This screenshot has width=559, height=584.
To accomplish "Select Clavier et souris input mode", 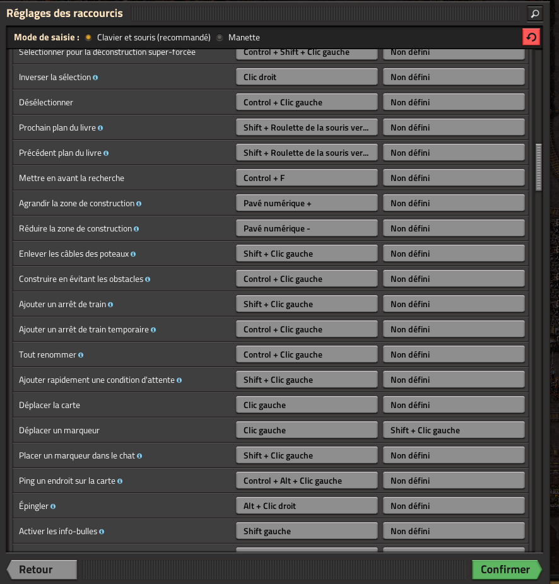I will coord(88,38).
